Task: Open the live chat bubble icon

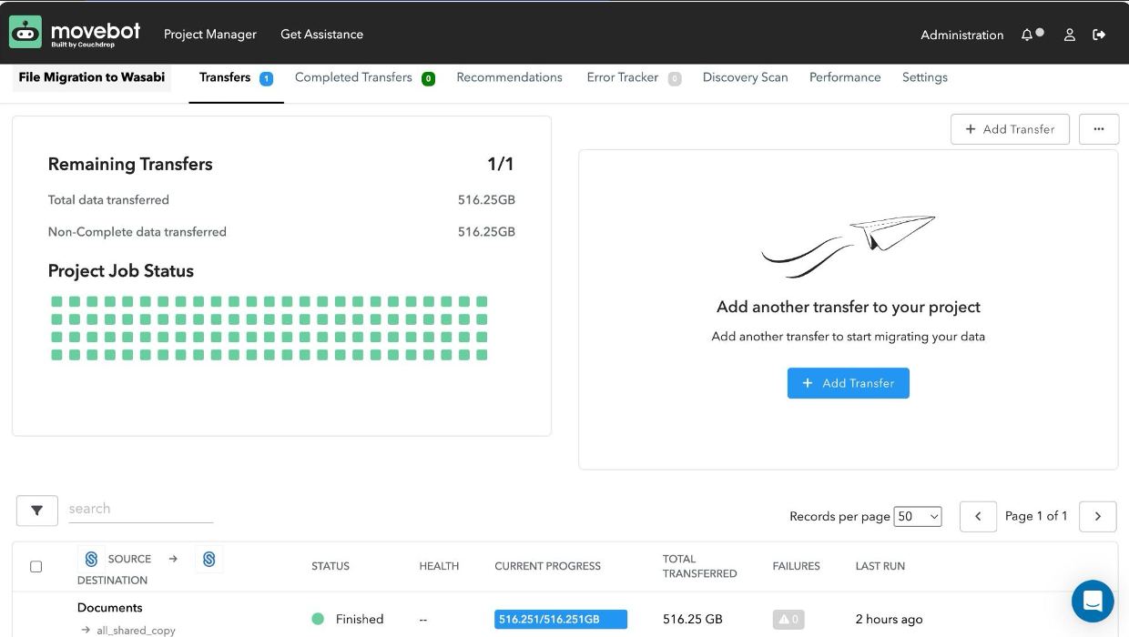Action: pyautogui.click(x=1093, y=601)
